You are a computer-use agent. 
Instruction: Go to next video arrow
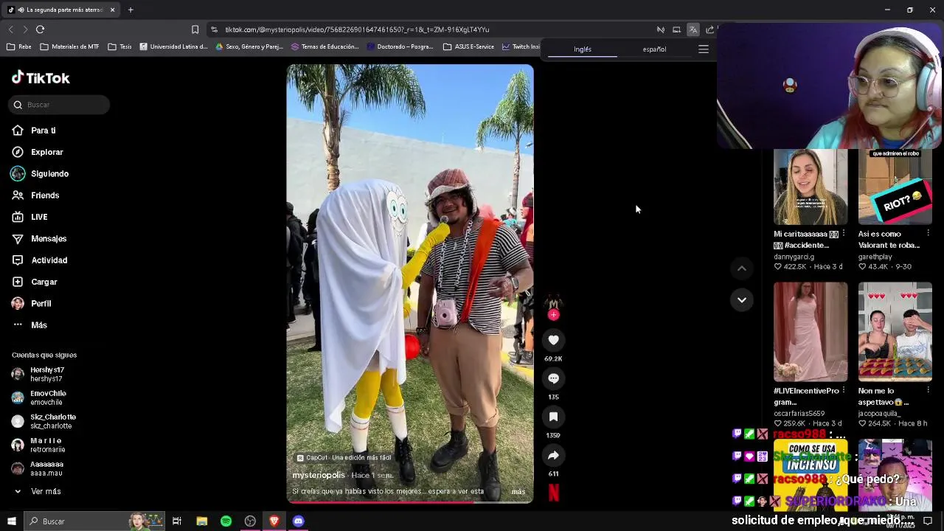pyautogui.click(x=741, y=299)
